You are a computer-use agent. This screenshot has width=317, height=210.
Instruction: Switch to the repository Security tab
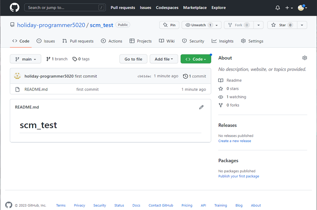click(193, 41)
